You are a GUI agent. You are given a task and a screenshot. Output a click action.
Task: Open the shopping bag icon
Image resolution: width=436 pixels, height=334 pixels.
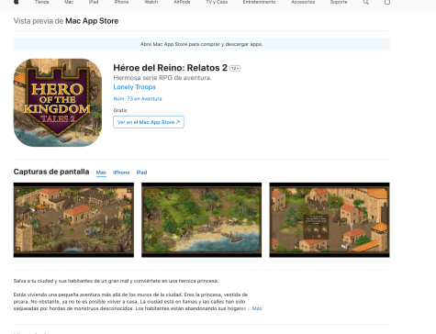(387, 2)
